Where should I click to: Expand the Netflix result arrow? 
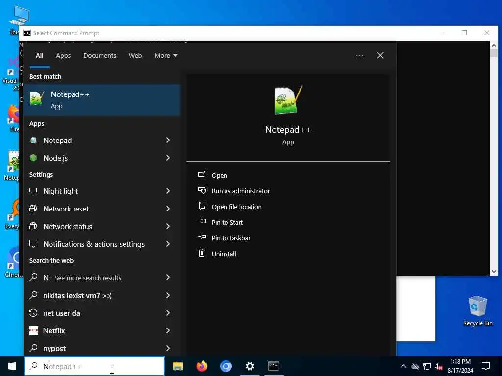[168, 330]
